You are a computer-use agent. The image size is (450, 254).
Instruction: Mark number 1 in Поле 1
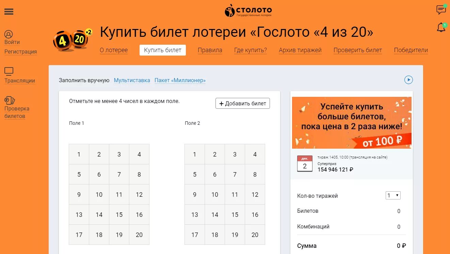tap(79, 154)
